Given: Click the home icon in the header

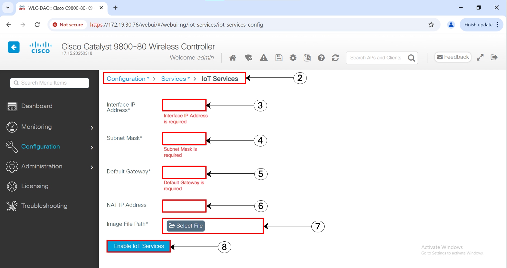Looking at the screenshot, I should click(x=233, y=58).
